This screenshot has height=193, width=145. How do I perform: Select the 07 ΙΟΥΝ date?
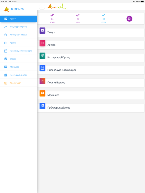(x=78, y=21)
